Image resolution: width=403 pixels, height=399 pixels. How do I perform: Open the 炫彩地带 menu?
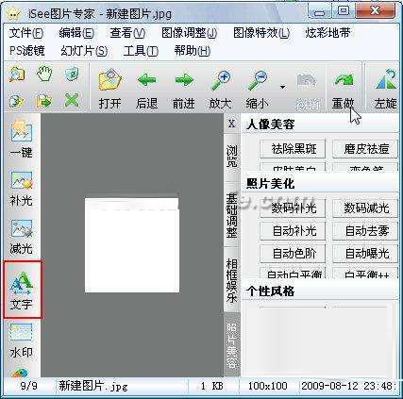tap(327, 33)
